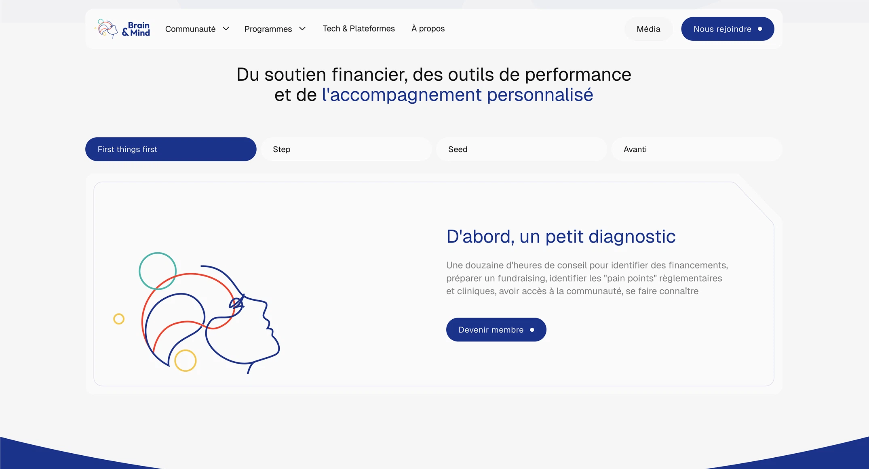Click the heading D'abord, un petit diagnostic
This screenshot has width=869, height=469.
click(x=561, y=237)
